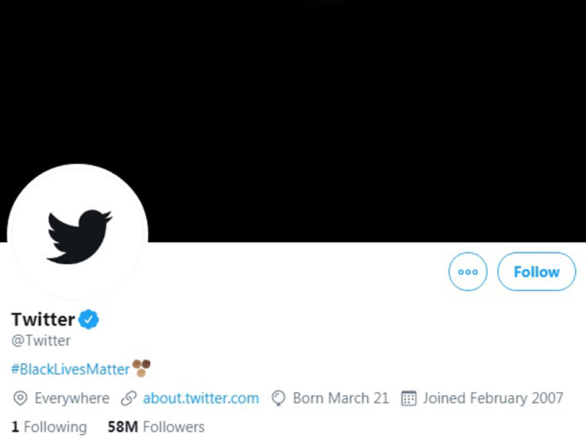The width and height of the screenshot is (586, 439).
Task: Click the Twitter display name
Action: 43,319
